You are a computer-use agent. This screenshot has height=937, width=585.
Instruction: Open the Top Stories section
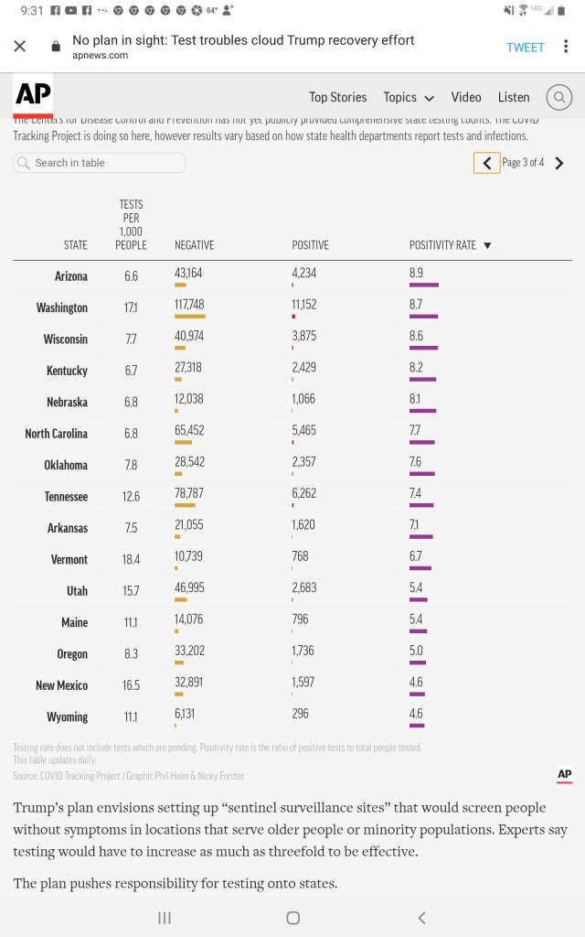pyautogui.click(x=337, y=97)
